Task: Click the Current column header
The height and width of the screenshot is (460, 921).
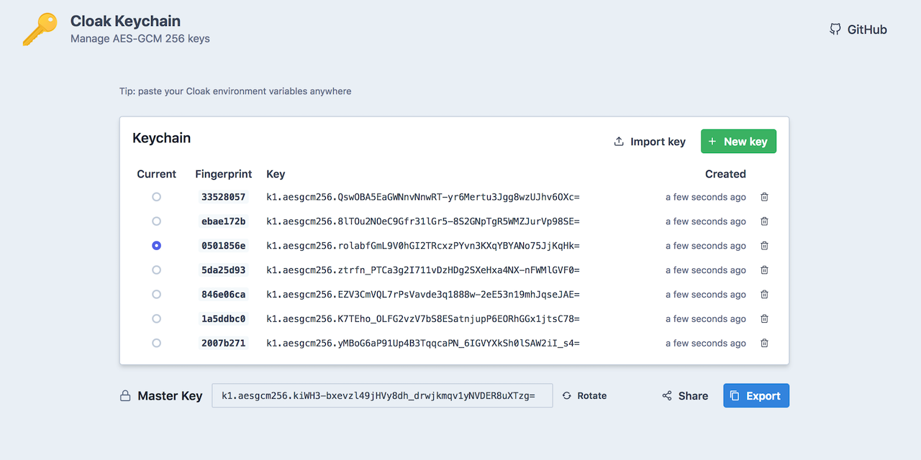Action: (156, 174)
